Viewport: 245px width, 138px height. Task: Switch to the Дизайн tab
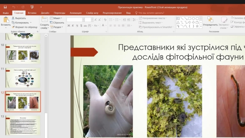click(45, 13)
